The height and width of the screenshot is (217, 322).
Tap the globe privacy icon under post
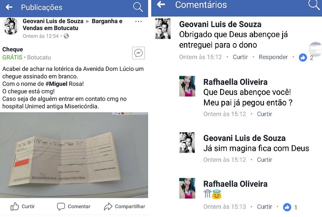(x=66, y=36)
